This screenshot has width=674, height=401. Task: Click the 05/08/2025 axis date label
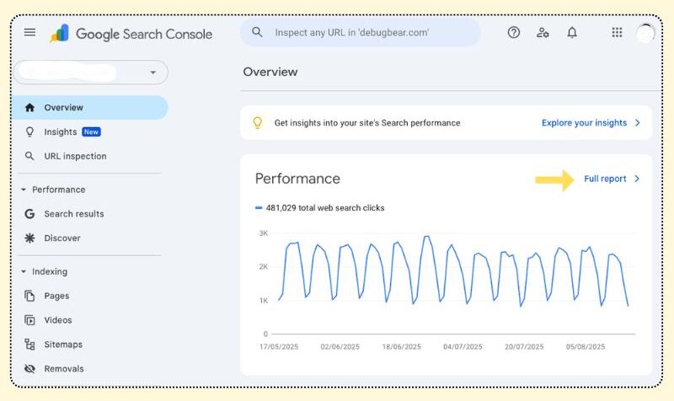586,346
